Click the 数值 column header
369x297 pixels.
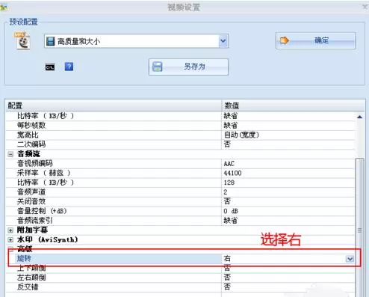click(x=293, y=105)
